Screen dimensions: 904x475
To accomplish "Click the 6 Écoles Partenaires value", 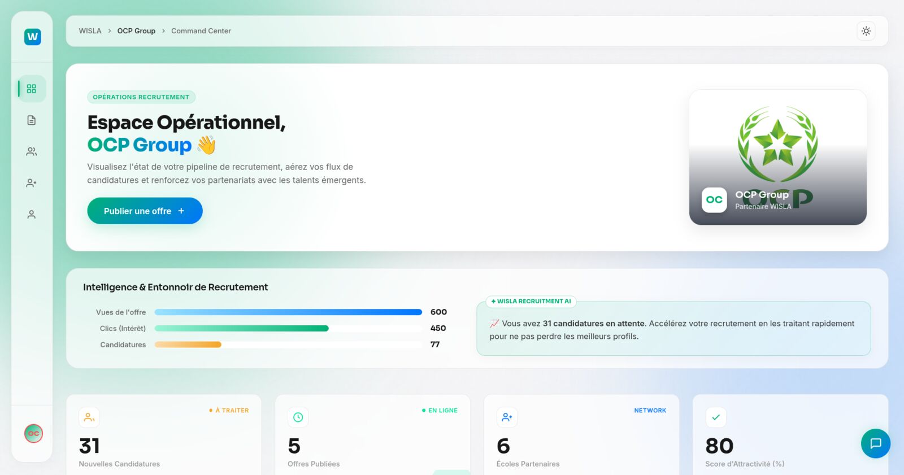I will click(503, 446).
